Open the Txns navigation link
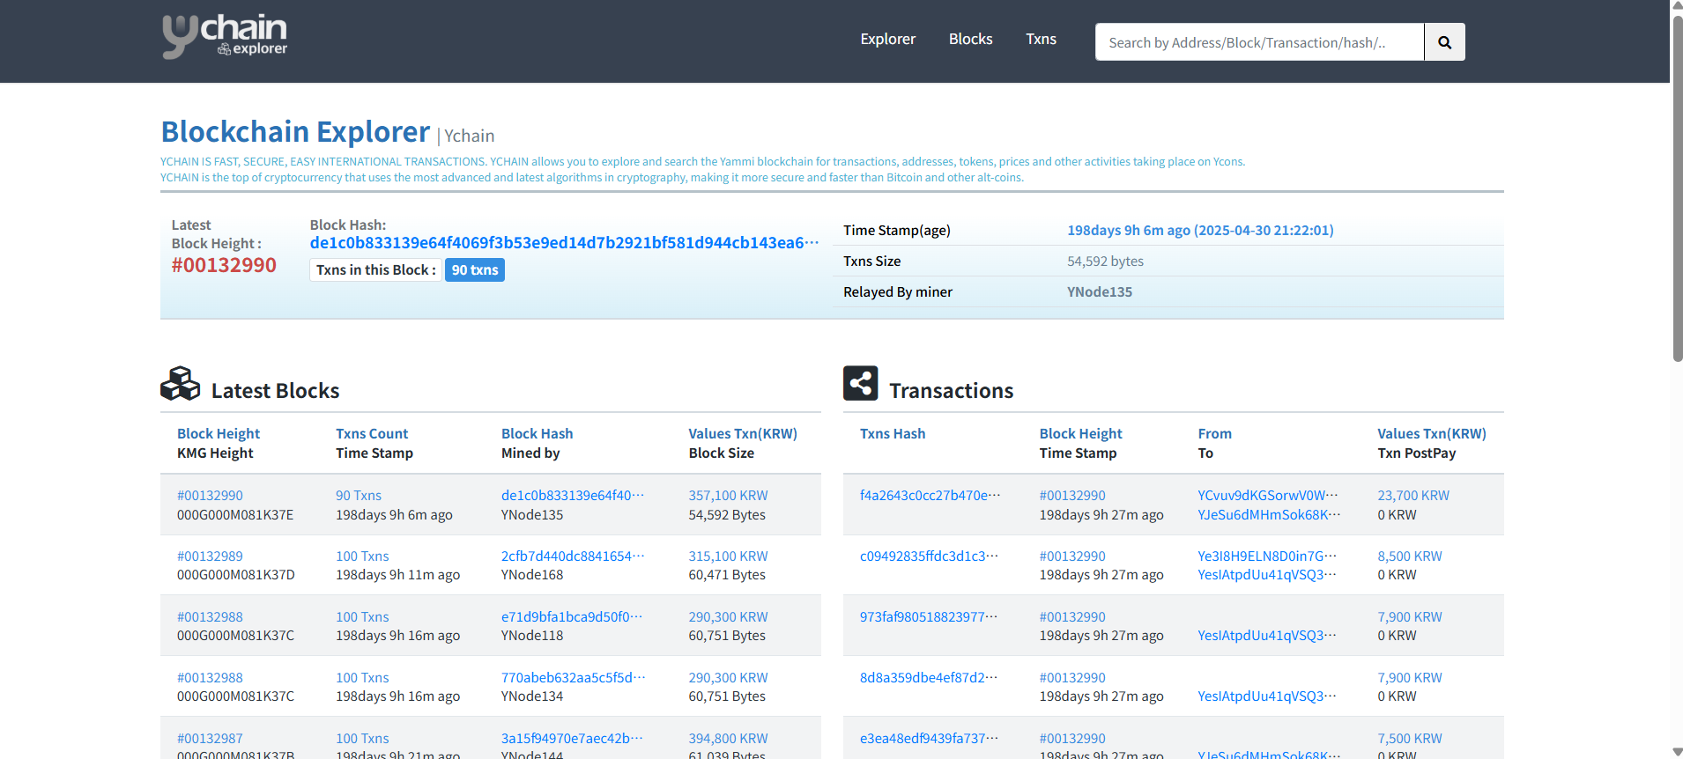Image resolution: width=1683 pixels, height=759 pixels. point(1041,39)
